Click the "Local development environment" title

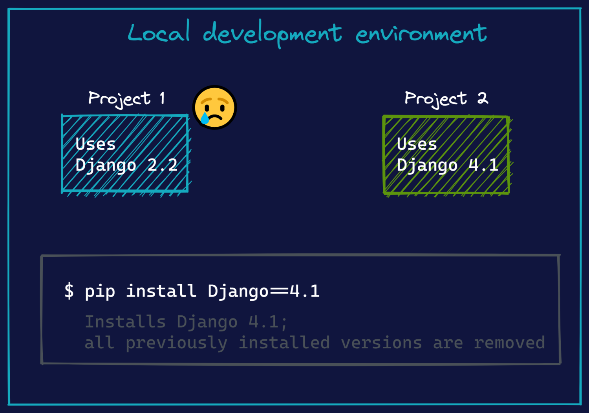pyautogui.click(x=307, y=33)
